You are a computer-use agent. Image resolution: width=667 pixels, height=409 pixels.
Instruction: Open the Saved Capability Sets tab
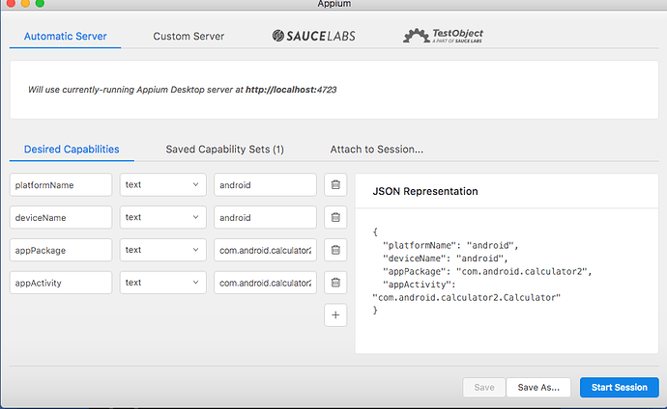point(224,150)
